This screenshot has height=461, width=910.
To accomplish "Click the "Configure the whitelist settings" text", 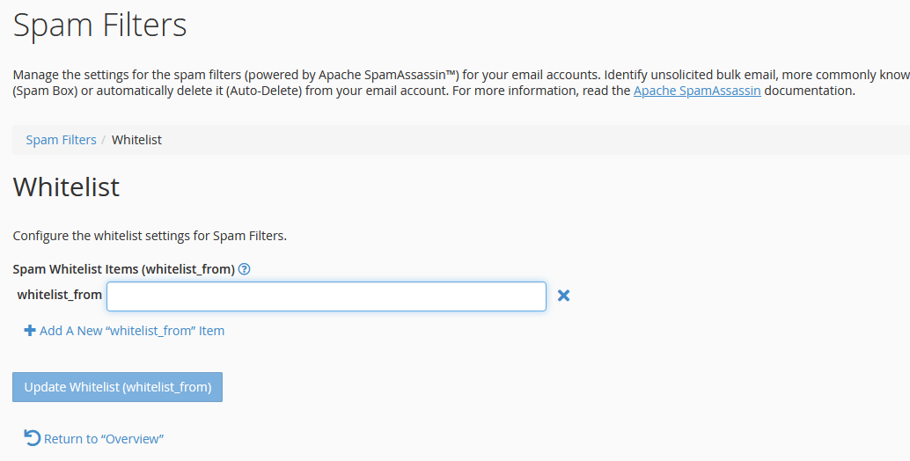I will tap(150, 236).
